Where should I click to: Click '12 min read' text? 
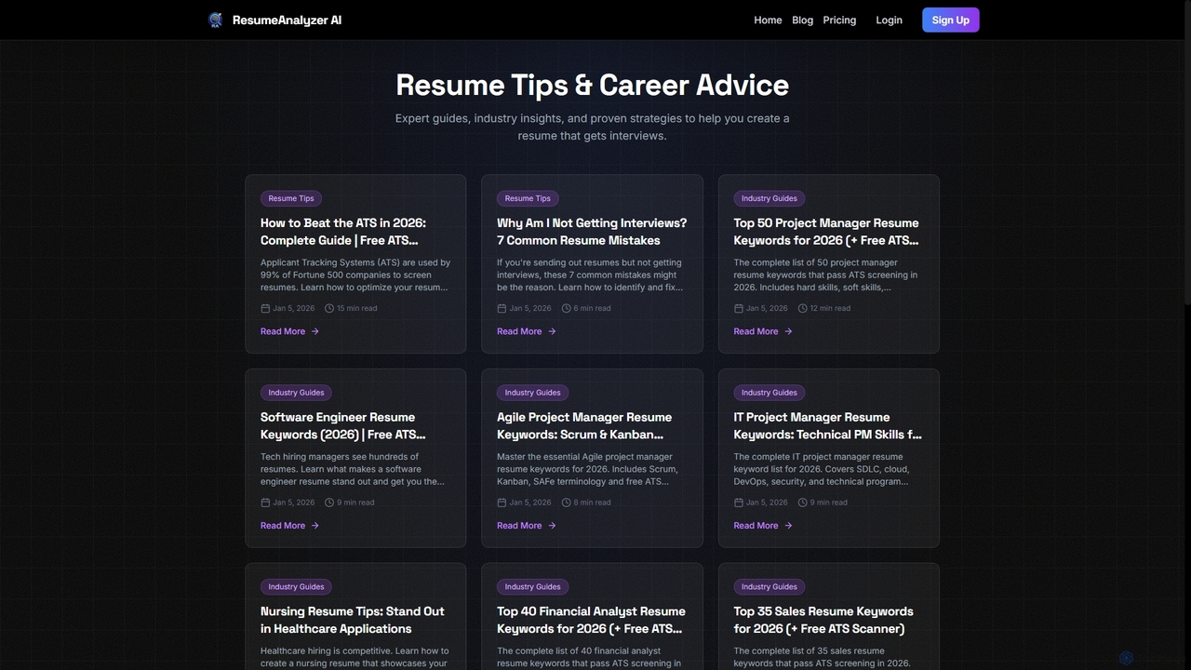tap(830, 308)
